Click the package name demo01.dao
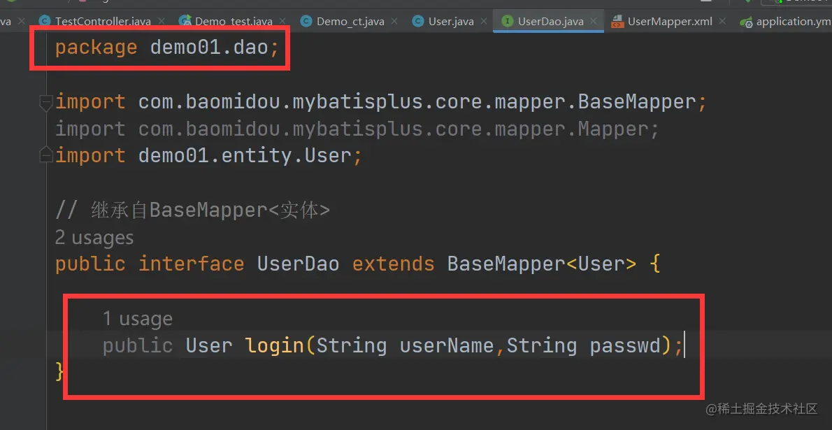 (209, 48)
